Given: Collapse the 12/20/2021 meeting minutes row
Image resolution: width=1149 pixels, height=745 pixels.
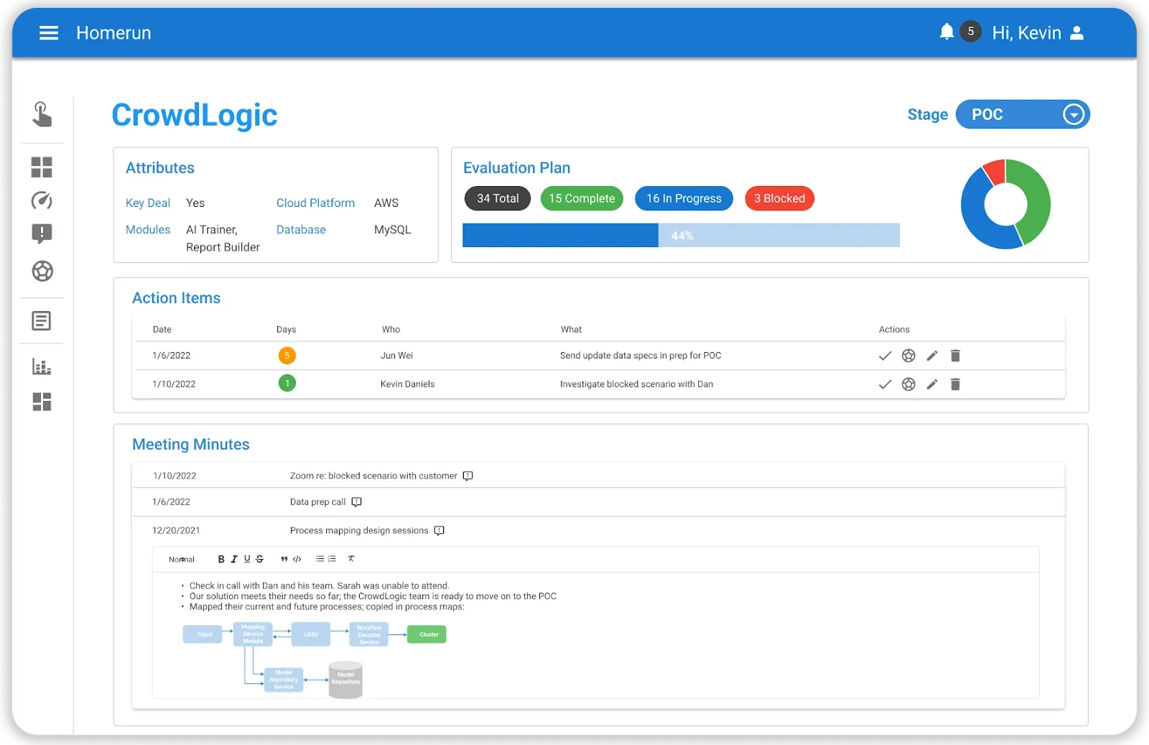Looking at the screenshot, I should pos(598,531).
